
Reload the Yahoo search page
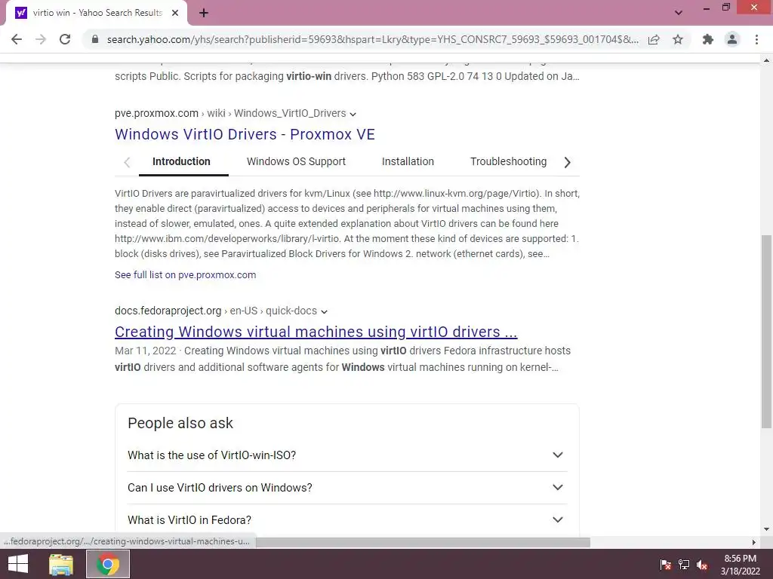(65, 39)
